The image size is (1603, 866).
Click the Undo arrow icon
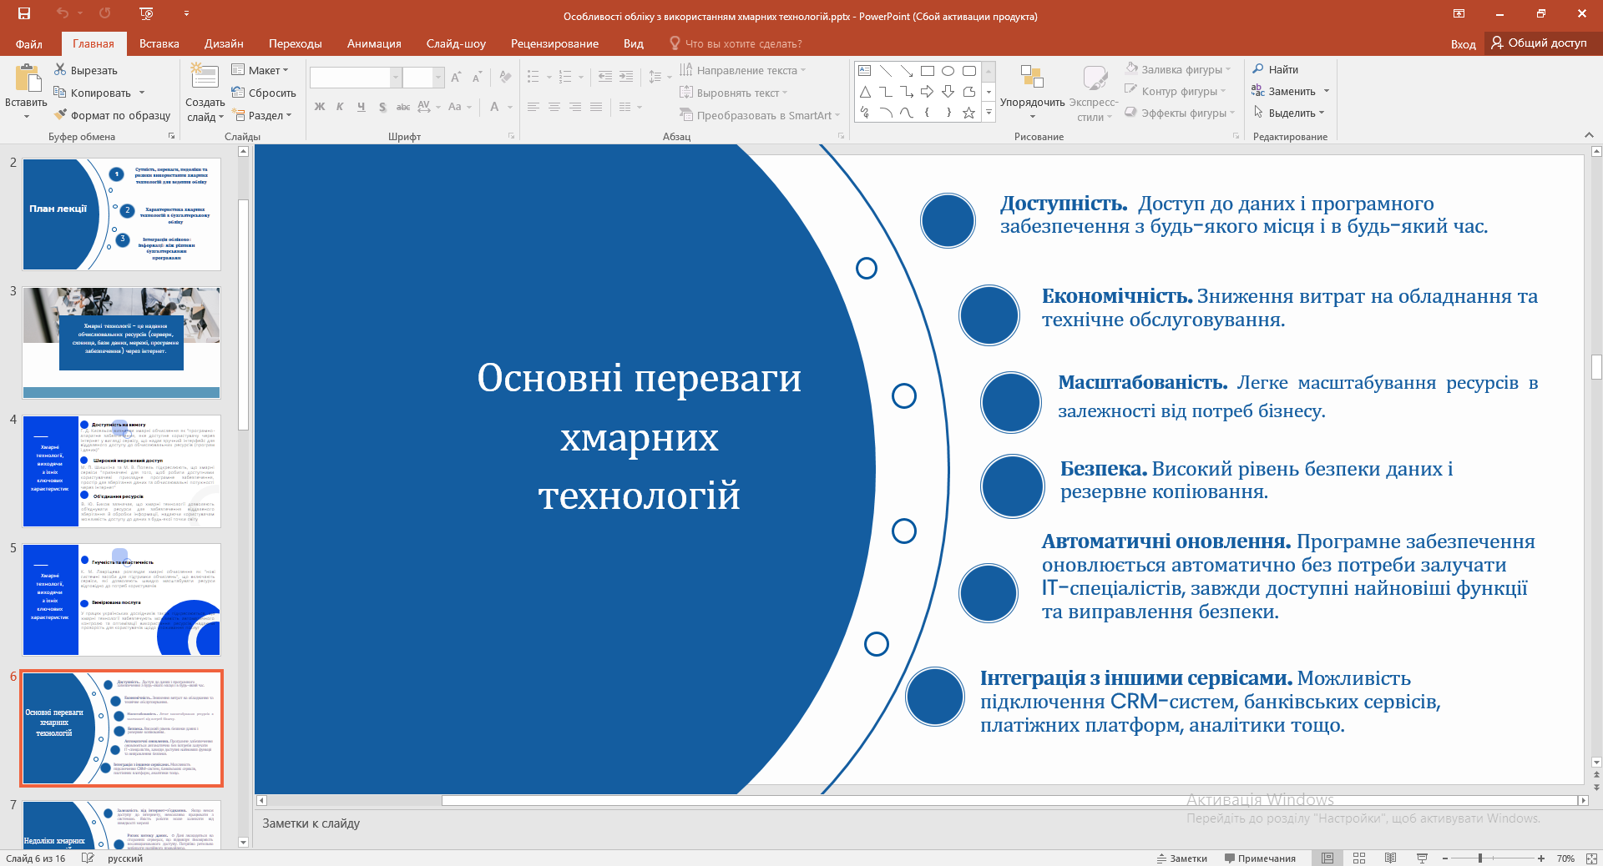[x=63, y=13]
